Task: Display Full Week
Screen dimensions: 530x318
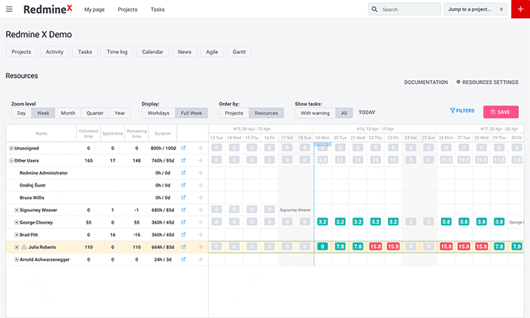Action: [191, 113]
